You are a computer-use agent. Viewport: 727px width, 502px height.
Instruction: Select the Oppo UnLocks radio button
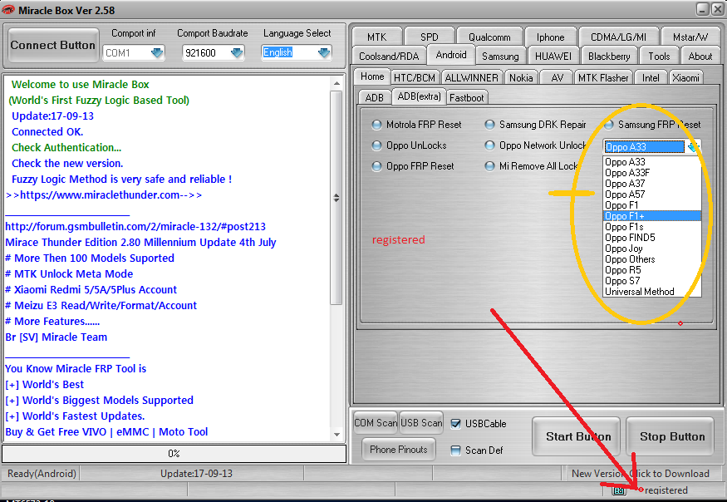tap(377, 145)
